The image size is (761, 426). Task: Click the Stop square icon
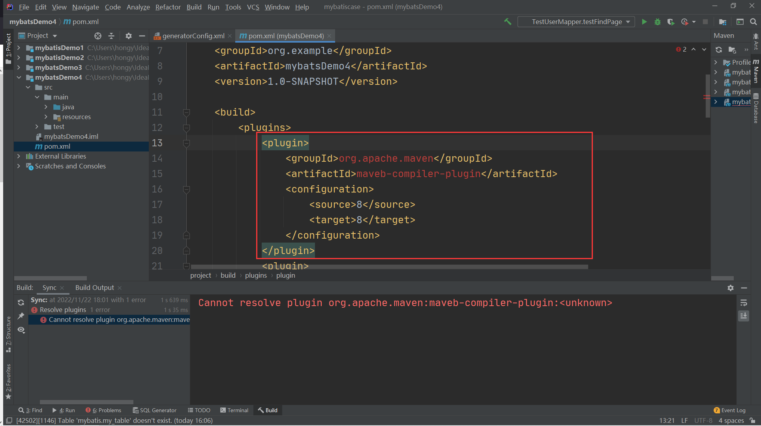click(705, 22)
